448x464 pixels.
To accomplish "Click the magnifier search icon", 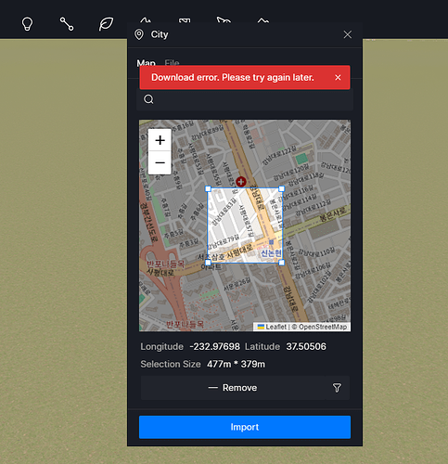I will click(148, 99).
